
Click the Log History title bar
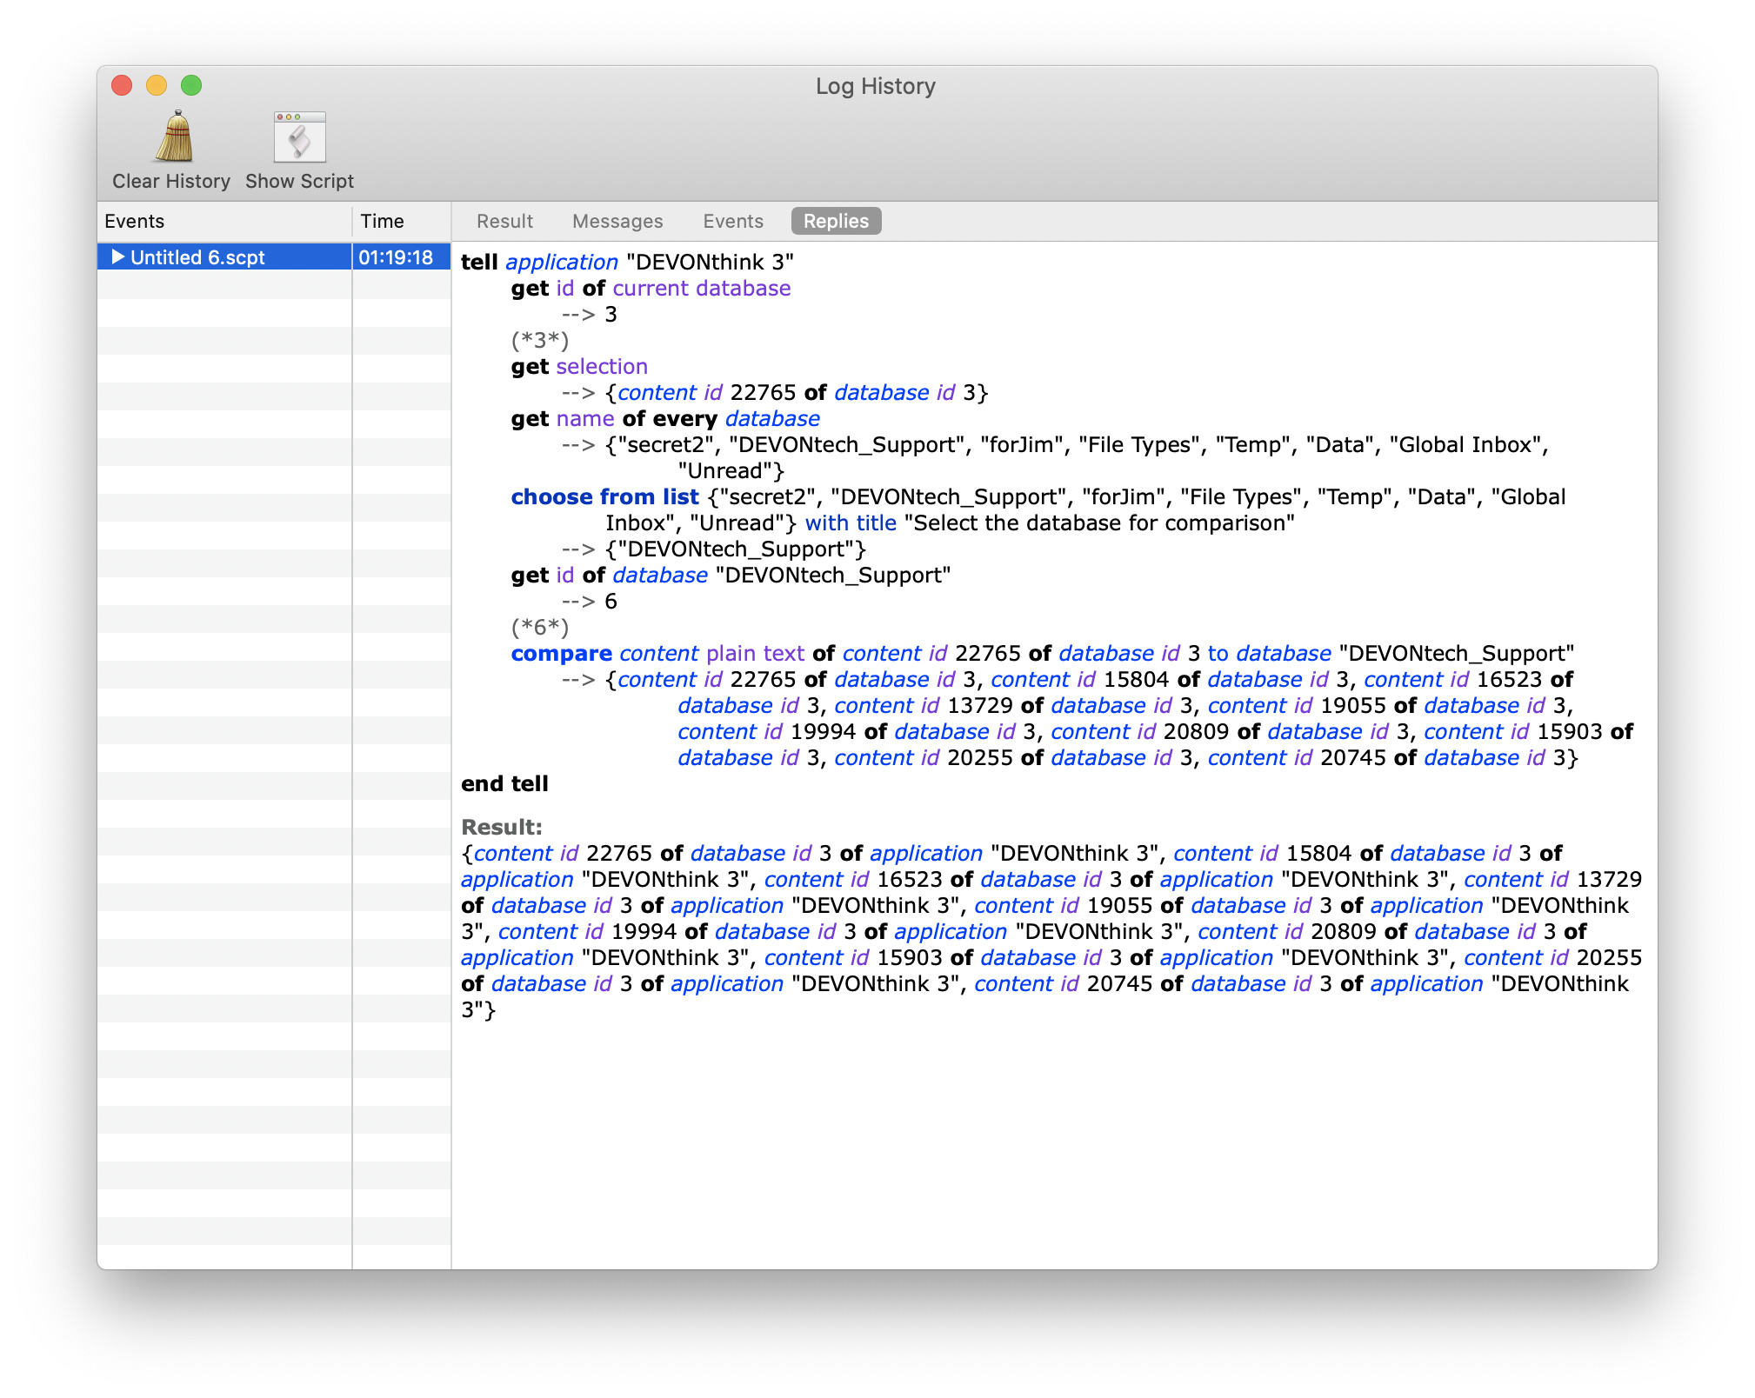tap(875, 86)
